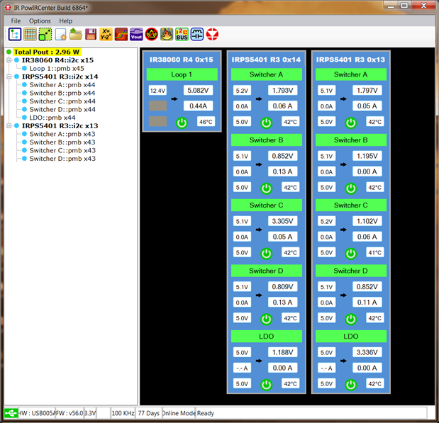Toggle power for Switcher A on IRPS5401 0x14

[266, 122]
